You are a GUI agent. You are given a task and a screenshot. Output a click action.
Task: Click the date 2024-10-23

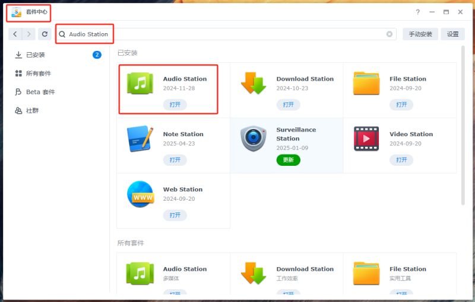[292, 88]
